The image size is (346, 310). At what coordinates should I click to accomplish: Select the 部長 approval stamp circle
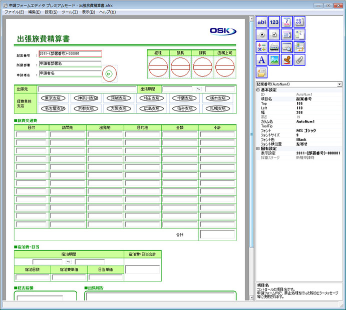click(x=180, y=67)
